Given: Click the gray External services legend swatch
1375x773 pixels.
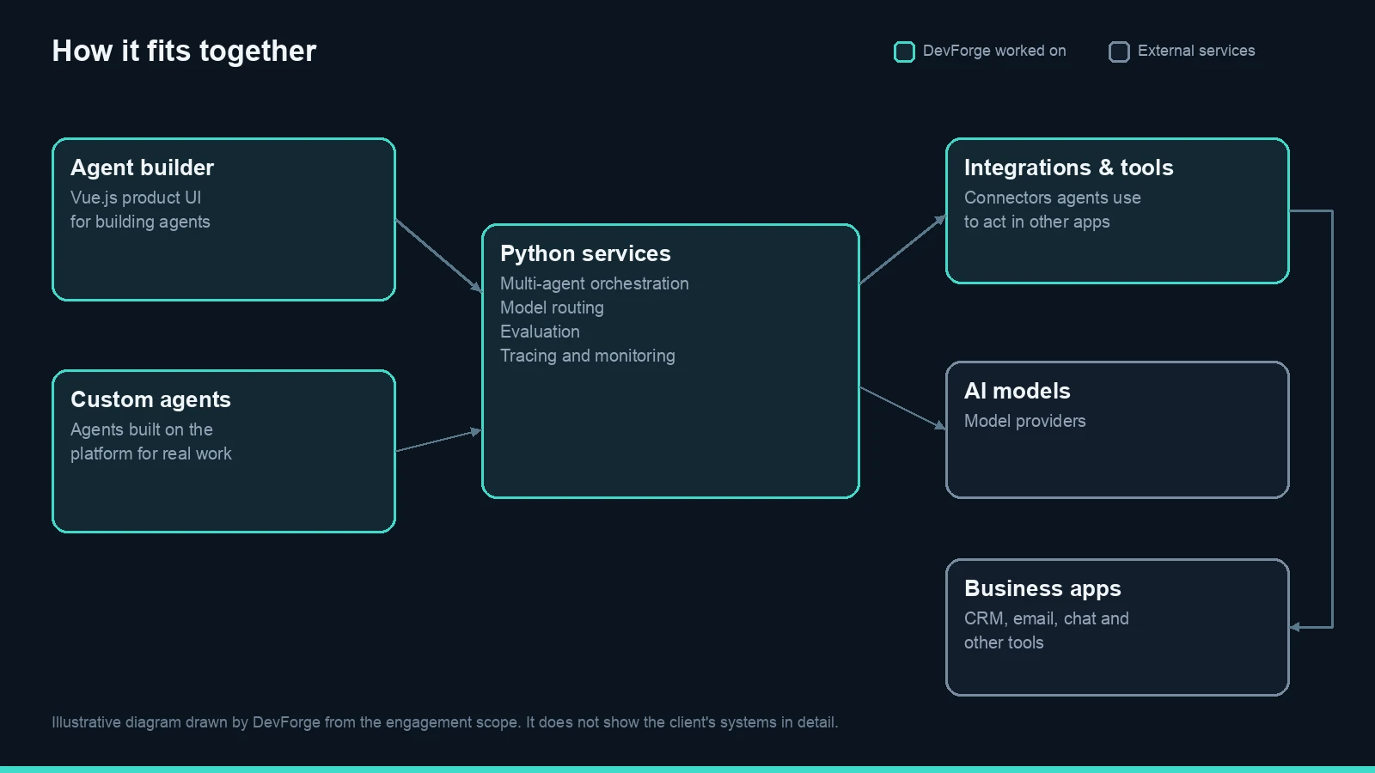Looking at the screenshot, I should (x=1119, y=52).
